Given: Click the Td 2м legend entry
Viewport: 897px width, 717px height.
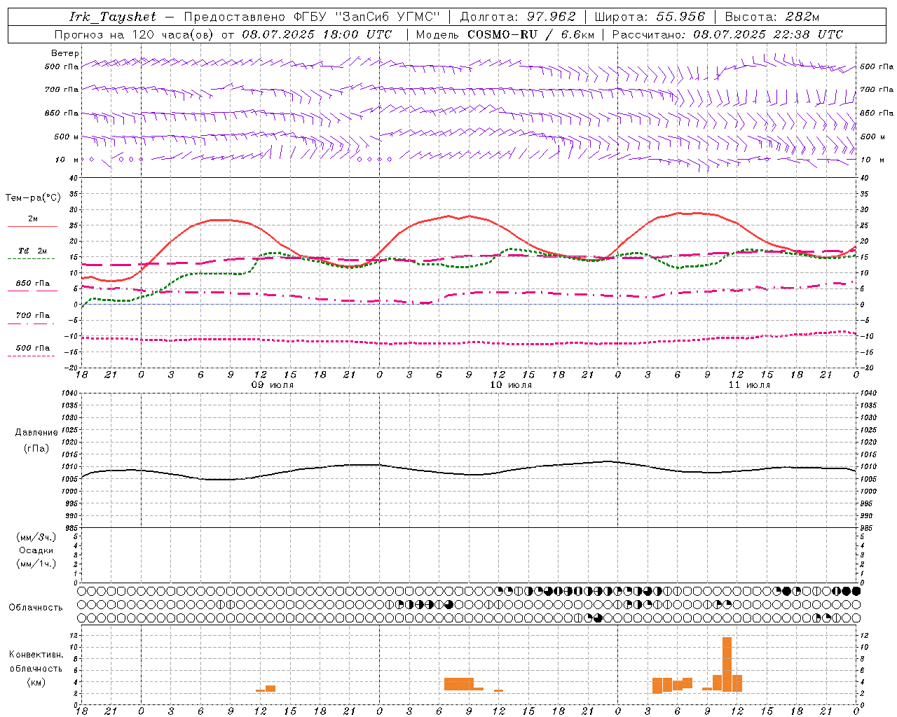Looking at the screenshot, I should coord(32,251).
